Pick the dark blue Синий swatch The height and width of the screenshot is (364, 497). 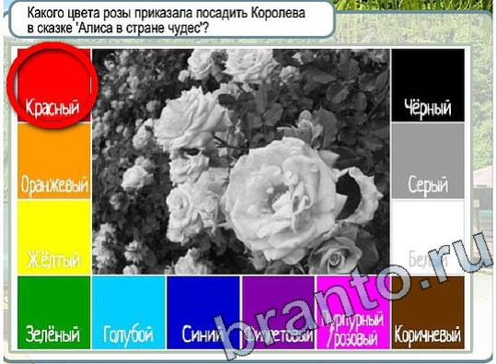click(x=203, y=312)
